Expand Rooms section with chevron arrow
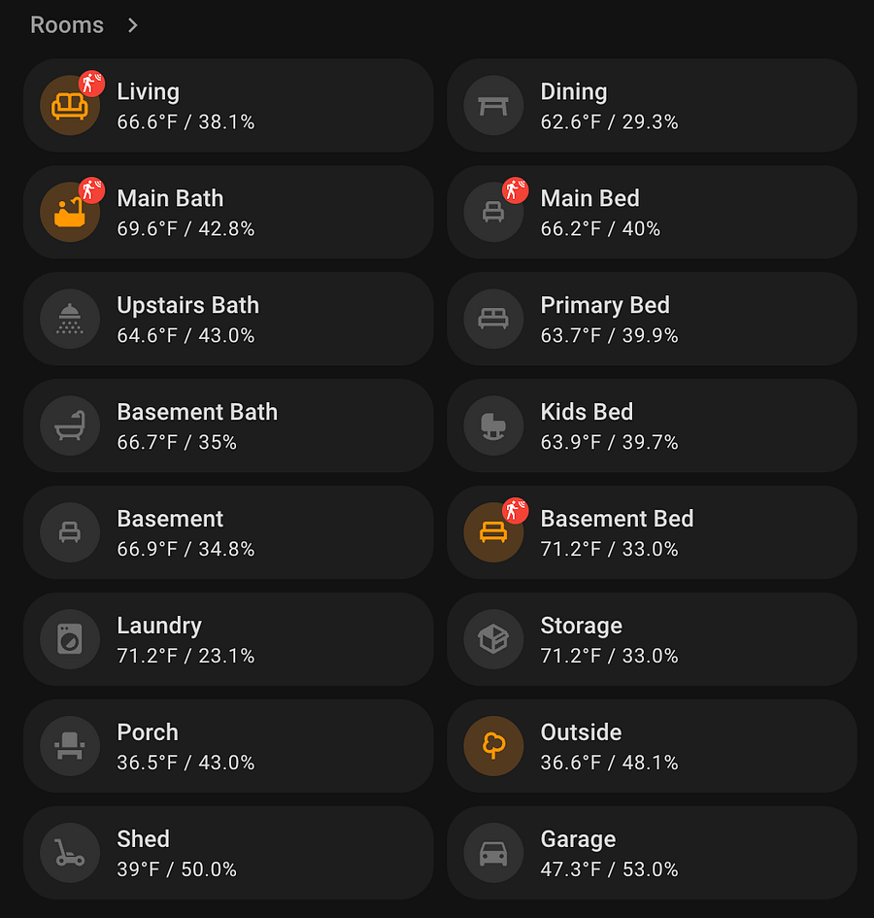This screenshot has width=874, height=918. click(133, 25)
